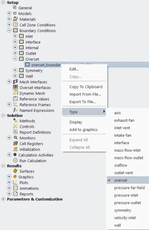Select the checked overset type option

[x=128, y=180]
